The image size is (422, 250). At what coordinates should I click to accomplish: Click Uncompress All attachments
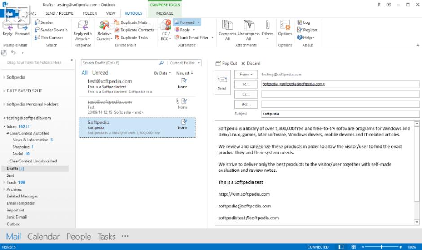pyautogui.click(x=249, y=30)
